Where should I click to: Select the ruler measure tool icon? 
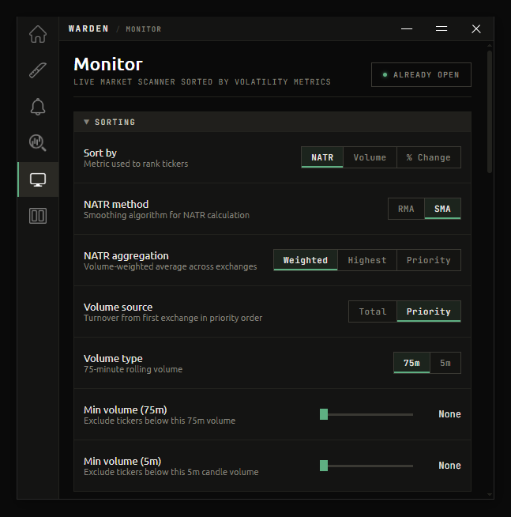click(38, 70)
